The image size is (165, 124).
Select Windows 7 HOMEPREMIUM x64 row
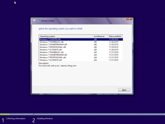coord(81,55)
